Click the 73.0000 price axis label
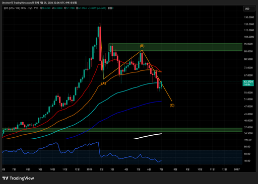 [x=248, y=68]
